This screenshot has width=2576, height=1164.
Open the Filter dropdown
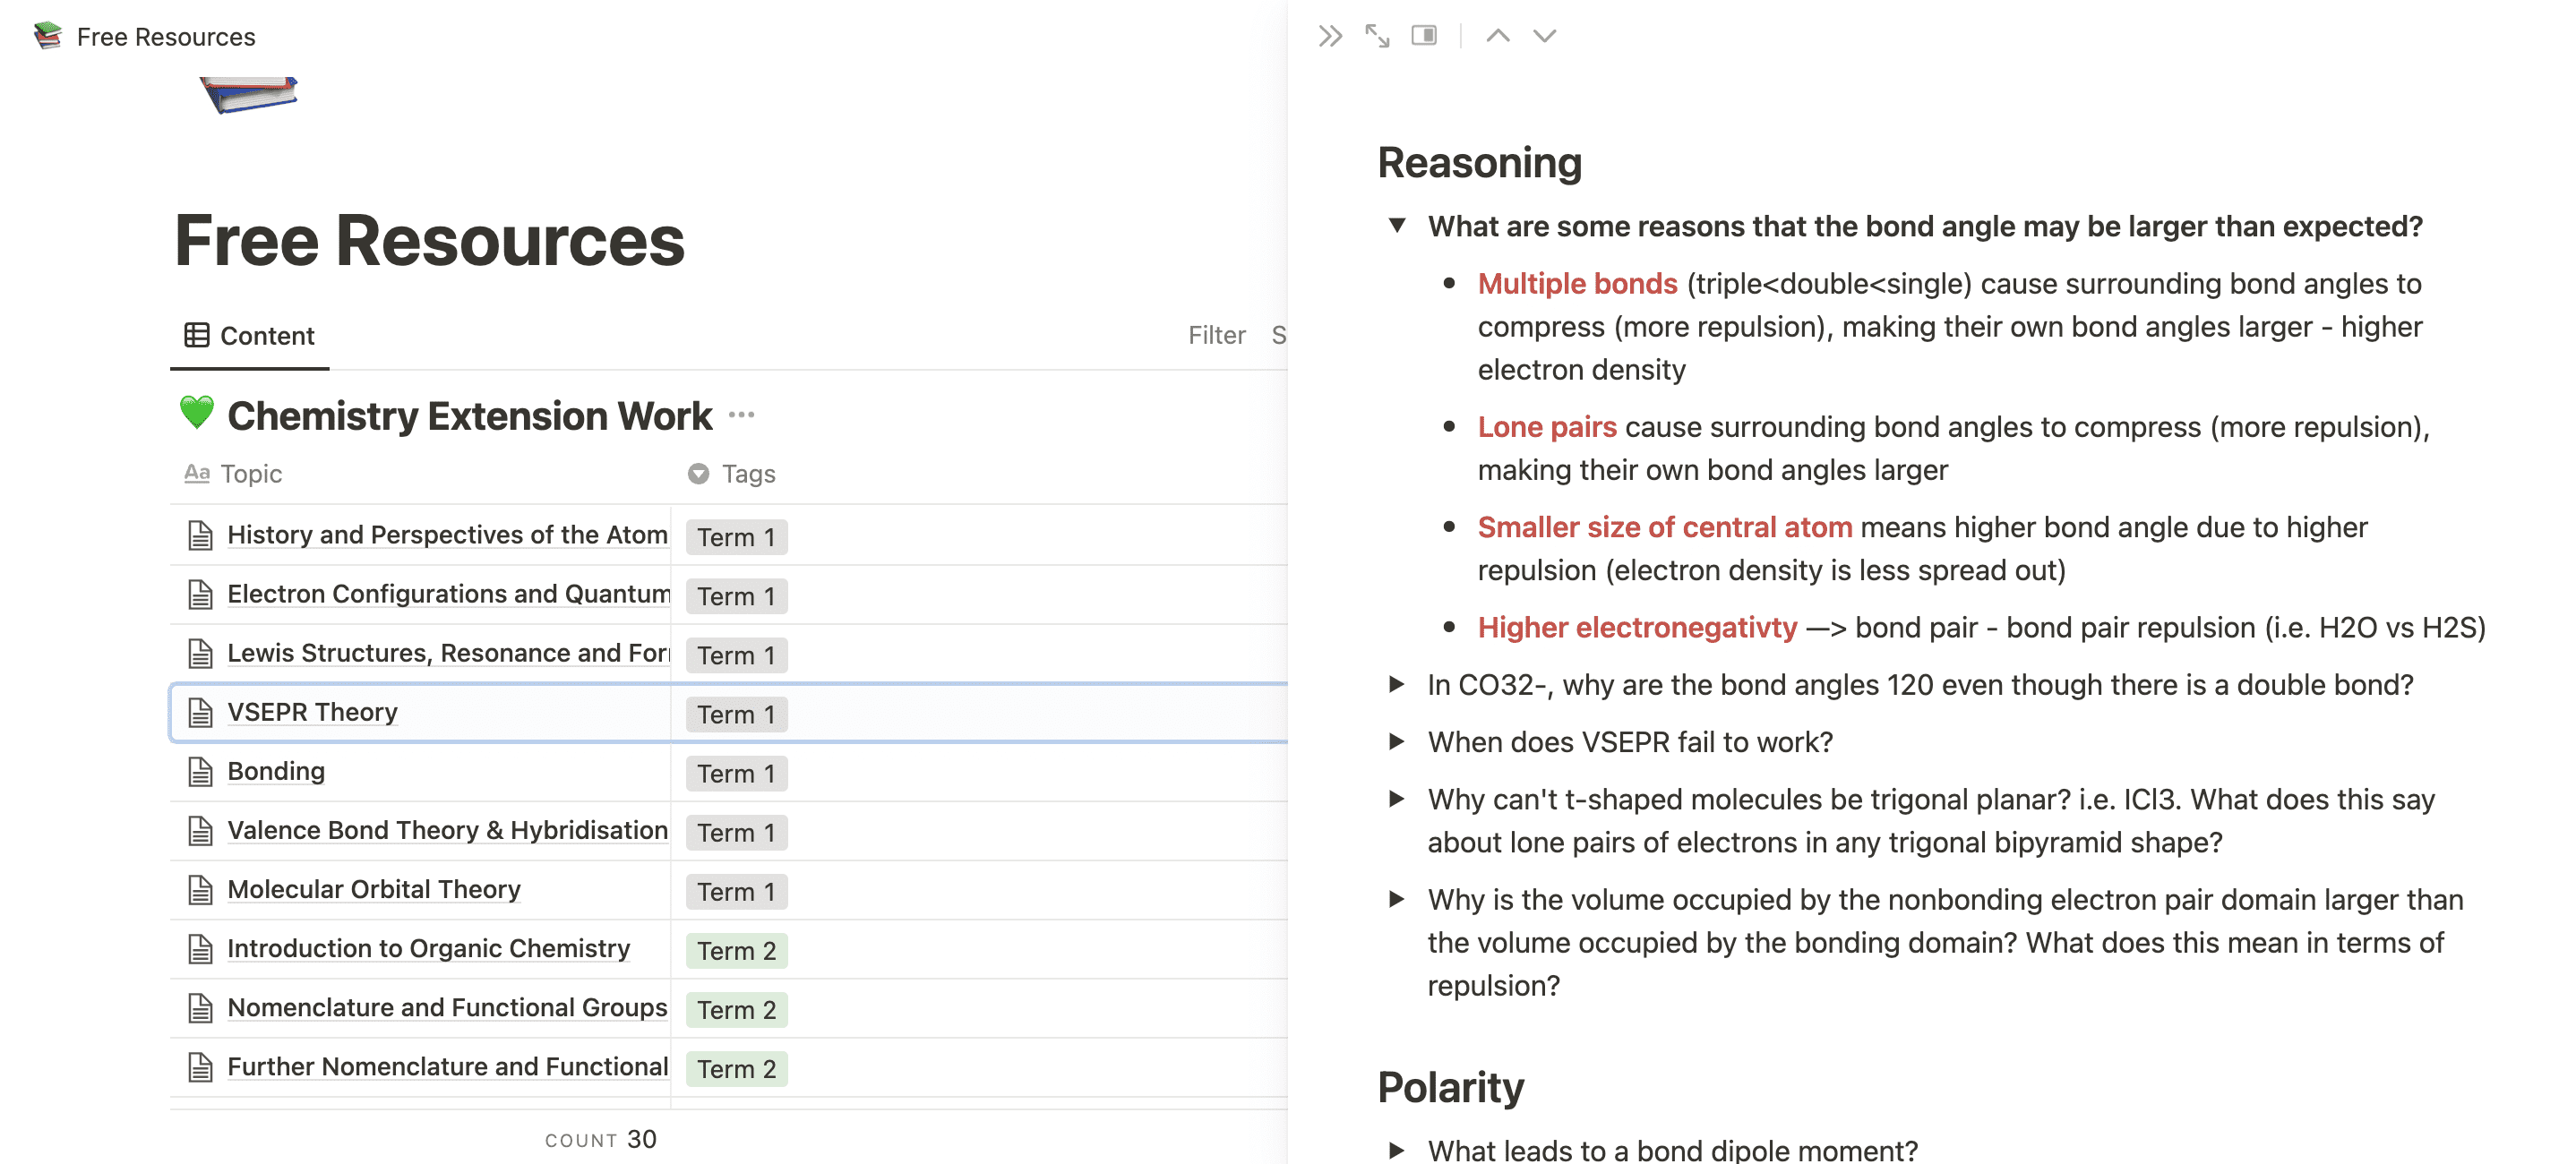(1215, 335)
